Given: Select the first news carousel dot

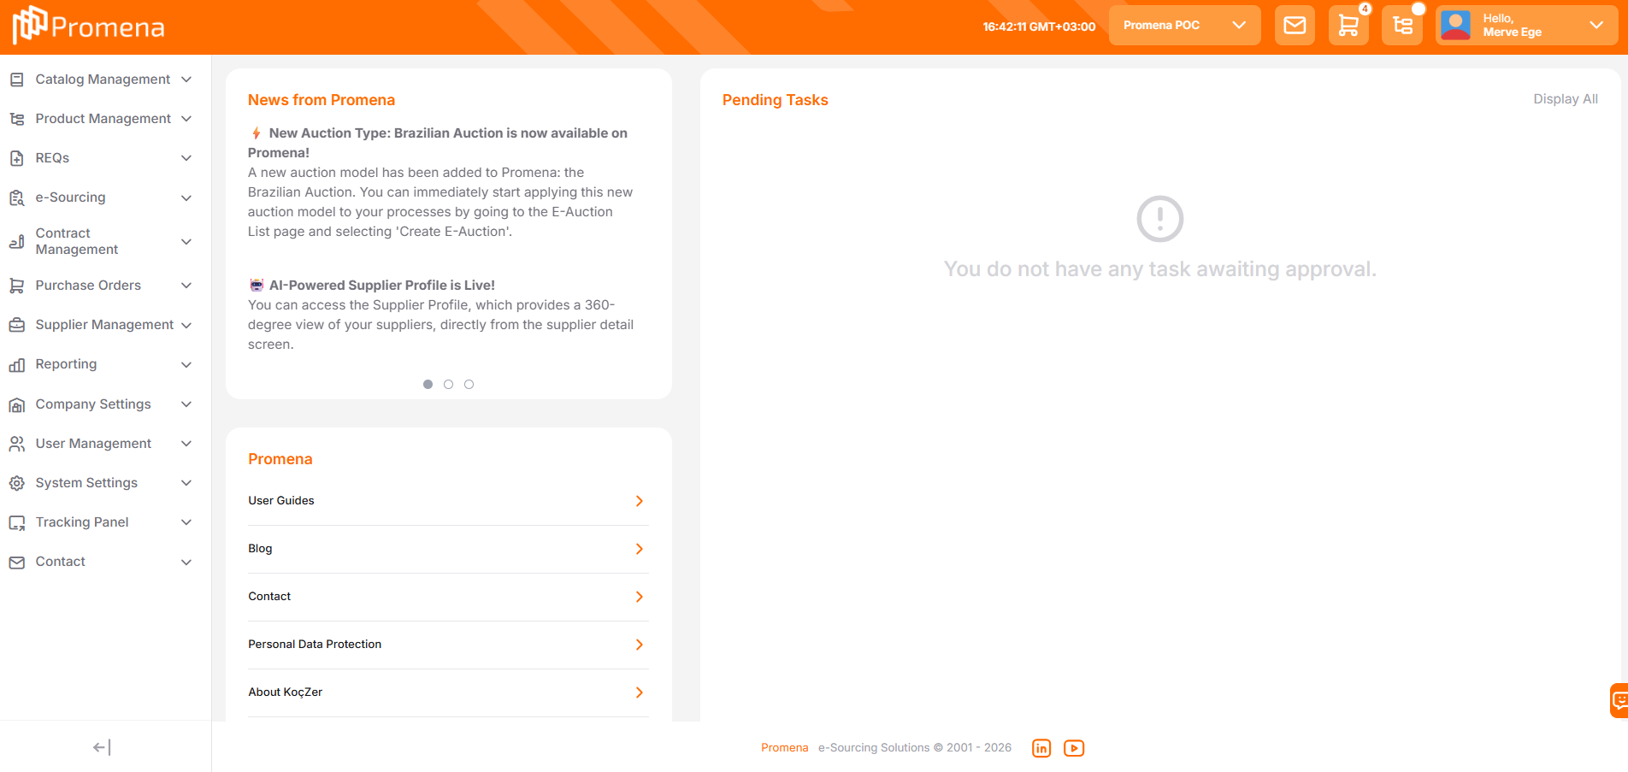Looking at the screenshot, I should 428,384.
